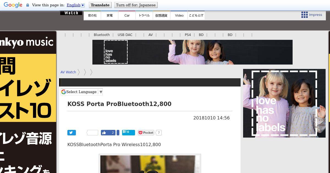
Task: Click the Translate button
Action: tap(100, 5)
